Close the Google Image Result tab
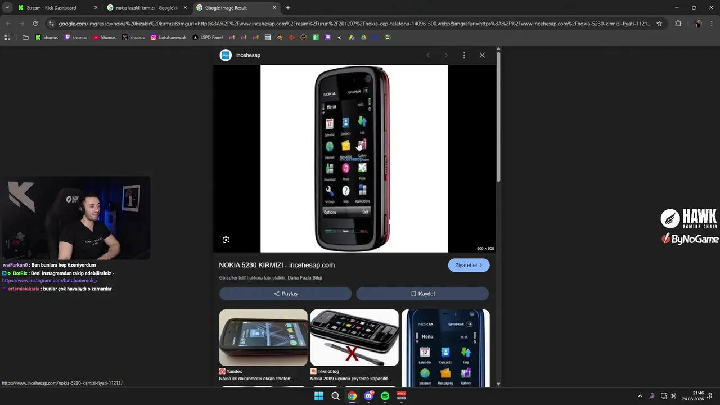 (x=274, y=8)
